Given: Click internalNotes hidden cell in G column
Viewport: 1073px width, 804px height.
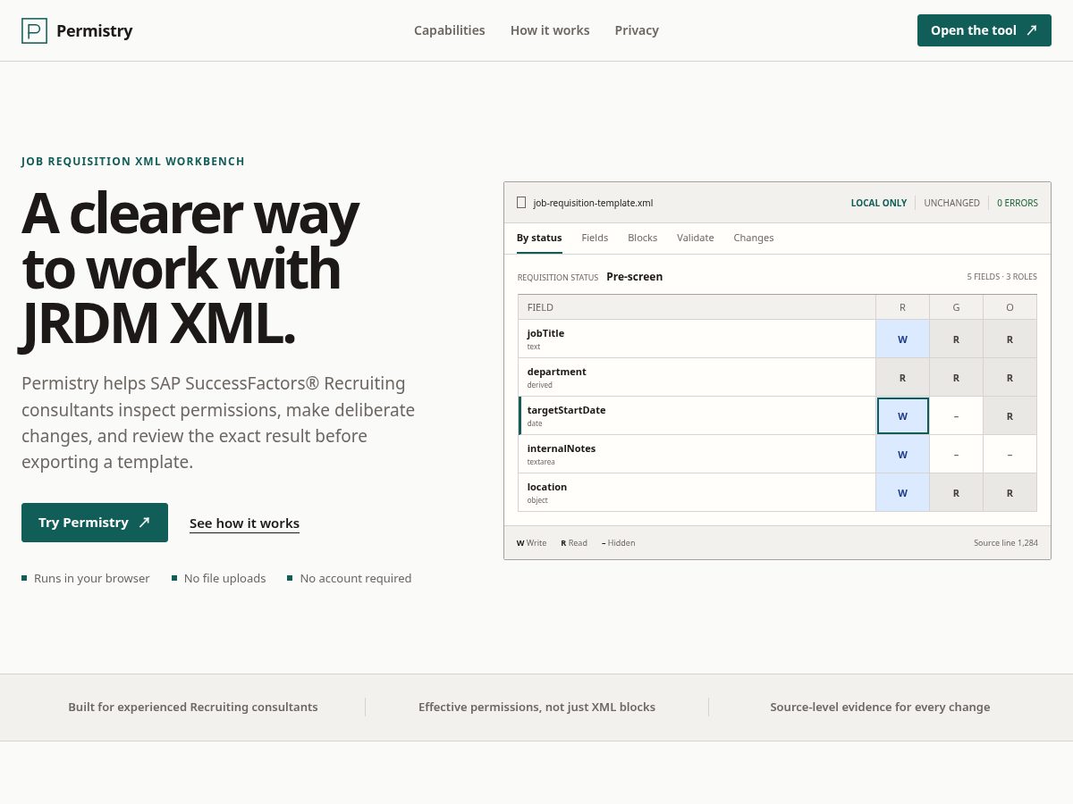Looking at the screenshot, I should 956,454.
